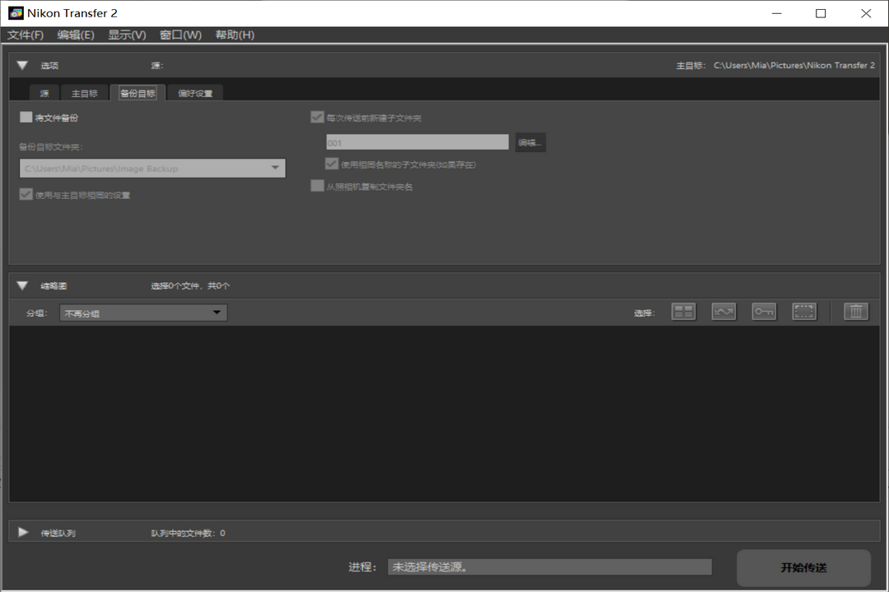
Task: Click the Nikon Transfer 2 title bar icon
Action: 16,13
